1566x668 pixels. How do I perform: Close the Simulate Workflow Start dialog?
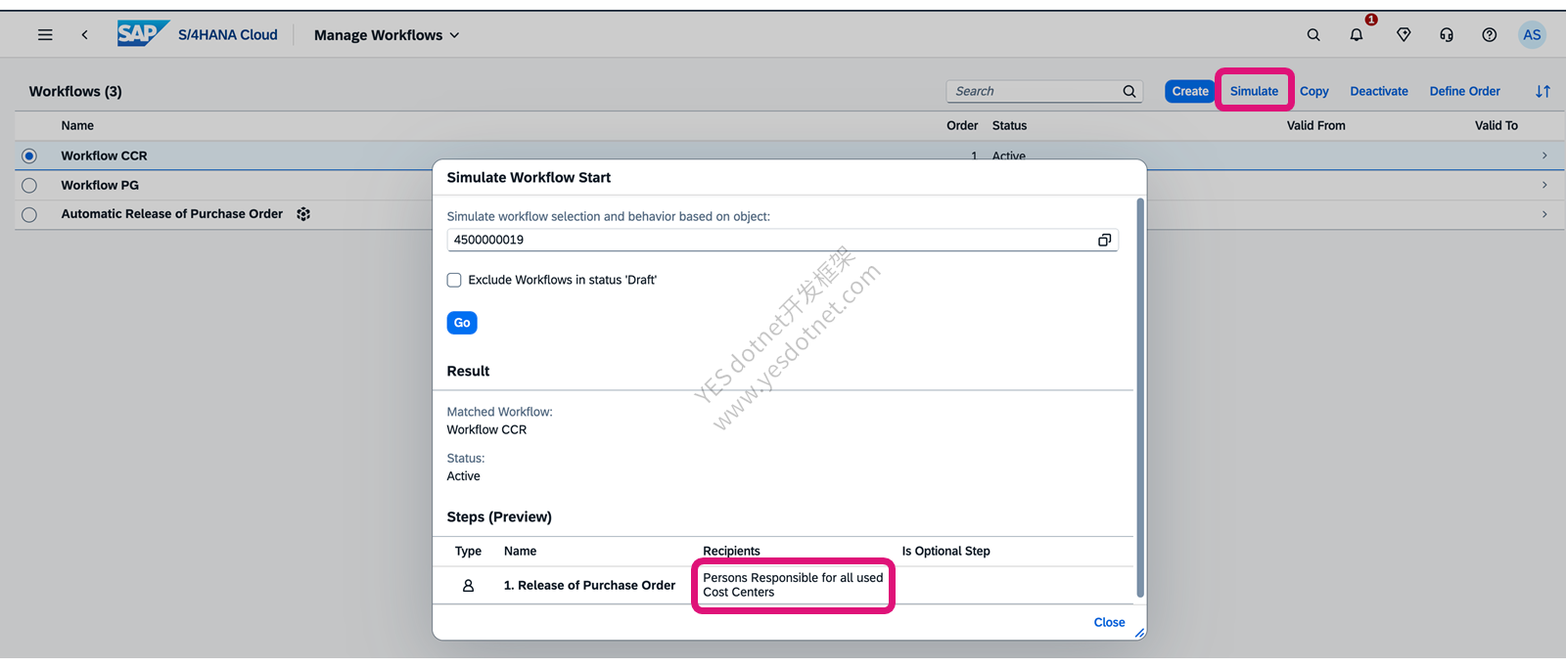click(x=1109, y=622)
